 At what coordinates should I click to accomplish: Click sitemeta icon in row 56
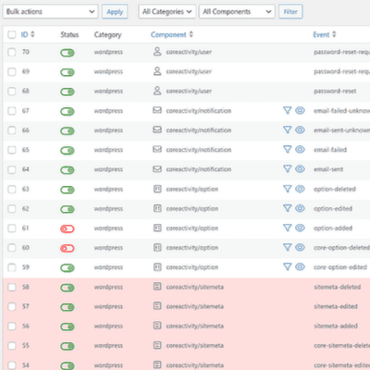point(157,326)
